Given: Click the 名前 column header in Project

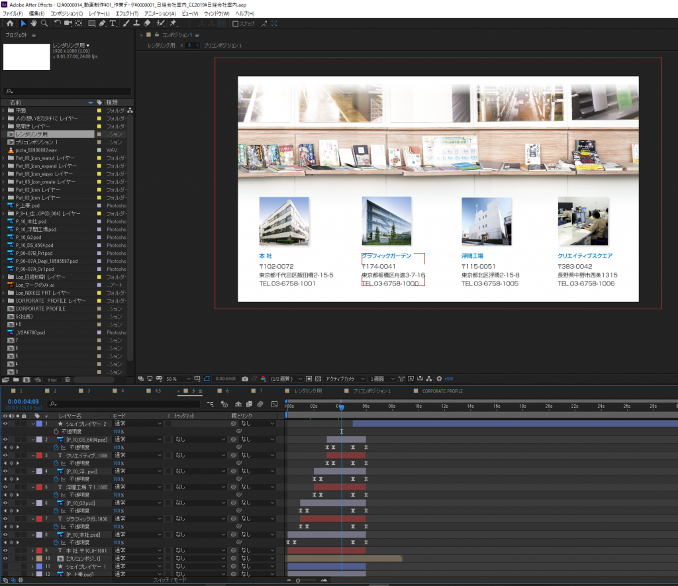Looking at the screenshot, I should [15, 103].
